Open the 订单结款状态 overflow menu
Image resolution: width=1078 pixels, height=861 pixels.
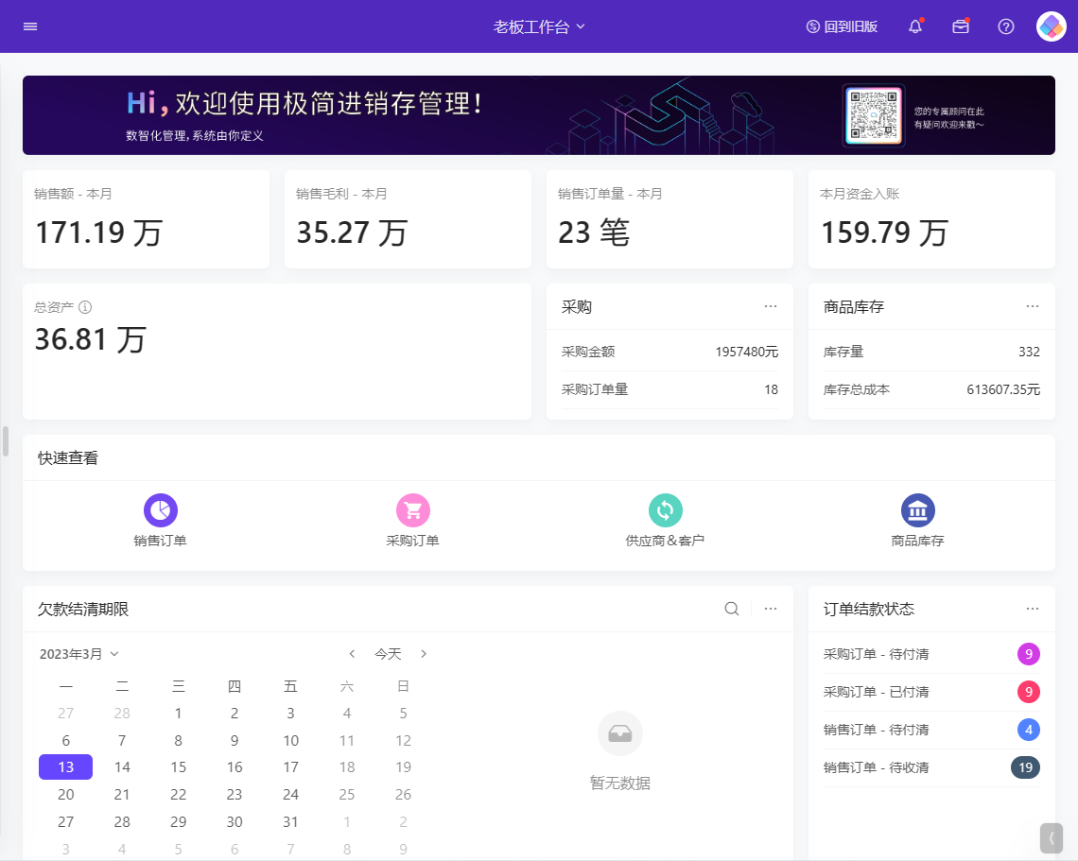pos(1033,609)
